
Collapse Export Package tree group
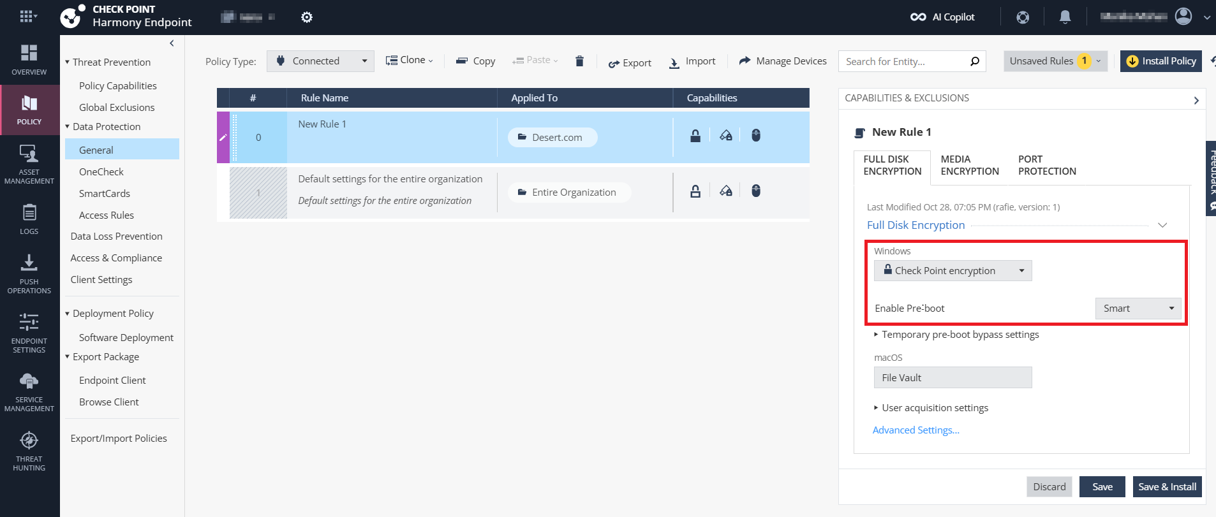[67, 356]
